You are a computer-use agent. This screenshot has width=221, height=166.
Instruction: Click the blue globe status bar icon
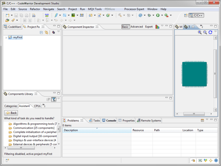(x=216, y=160)
